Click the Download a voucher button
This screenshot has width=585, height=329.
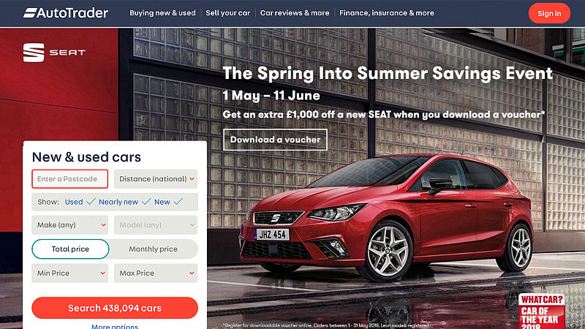(275, 140)
